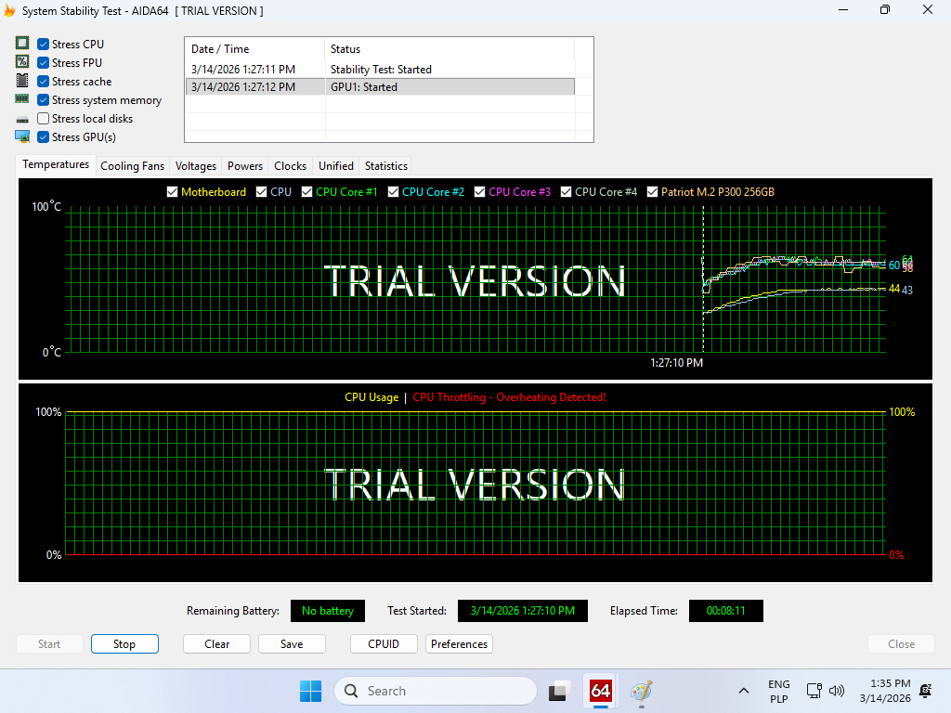951x713 pixels.
Task: Toggle Patriot M.2 P300 256GB checkbox
Action: 652,191
